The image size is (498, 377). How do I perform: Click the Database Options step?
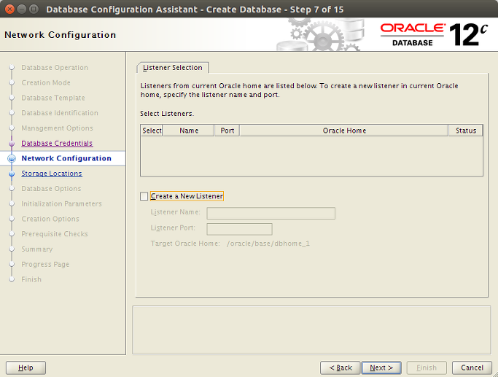[51, 189]
